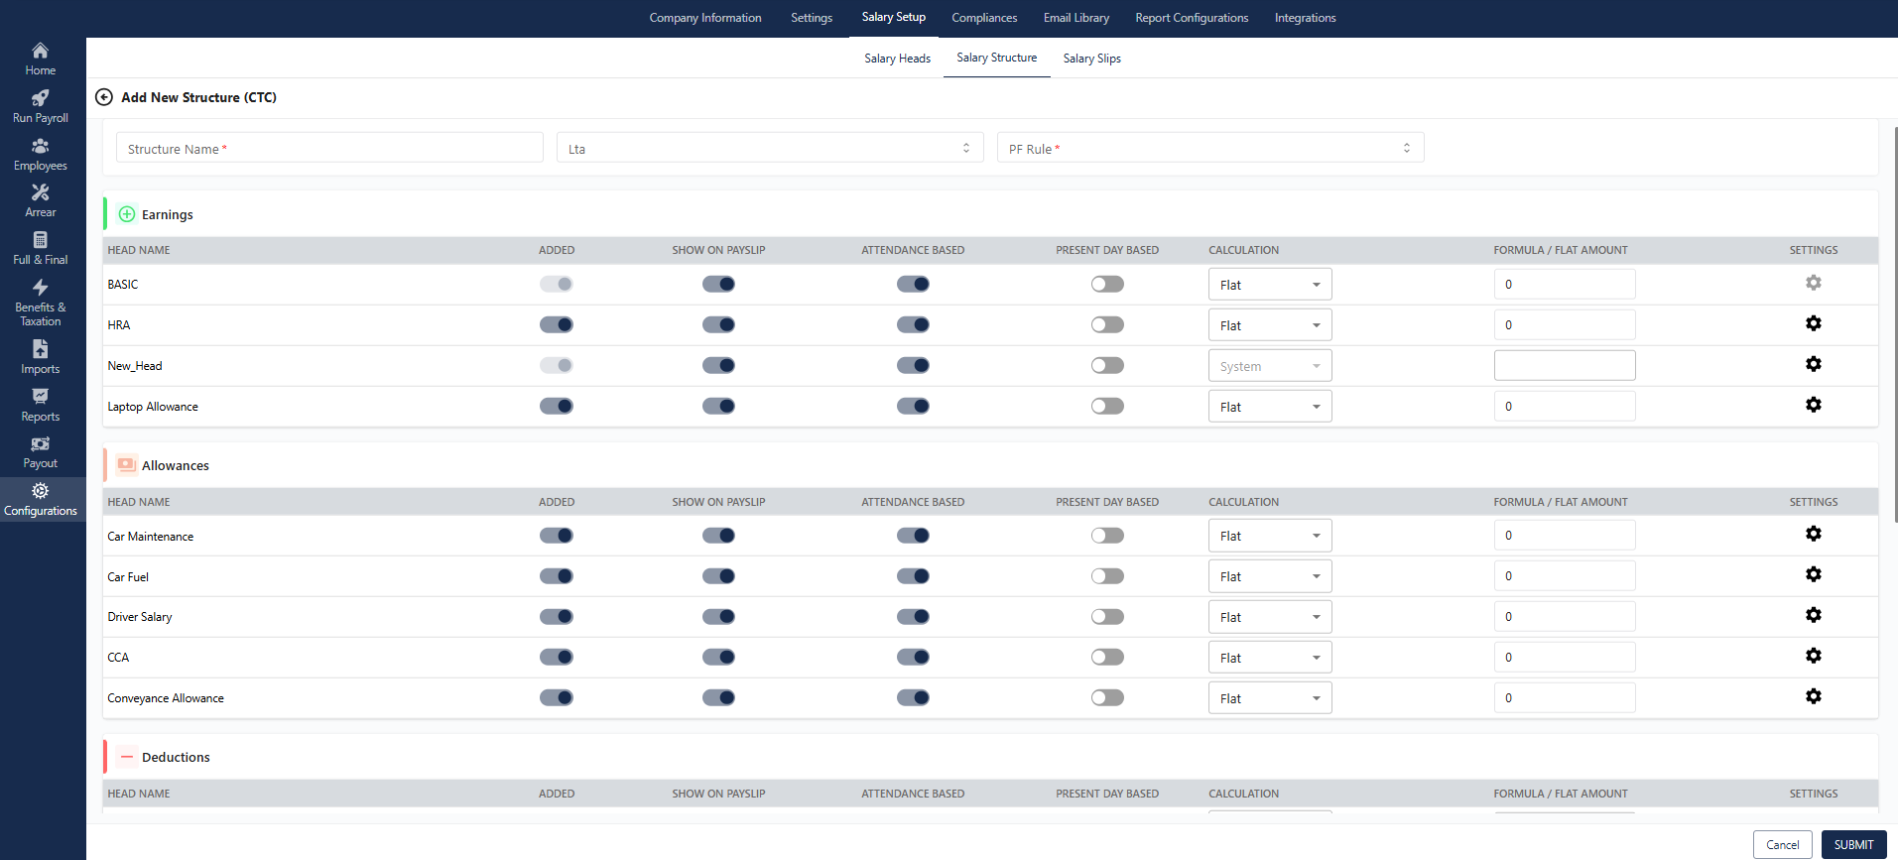Open settings gear for Car Fuel
The height and width of the screenshot is (860, 1898).
1814,574
